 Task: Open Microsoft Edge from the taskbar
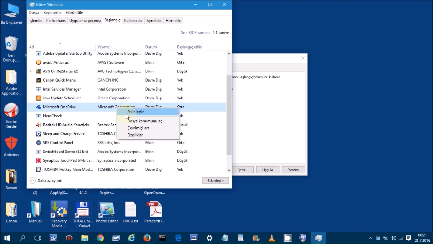178,238
